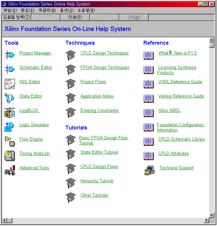The width and height of the screenshot is (217, 226).
Task: Open the VHDL Reference Guide link
Action: pyautogui.click(x=180, y=82)
